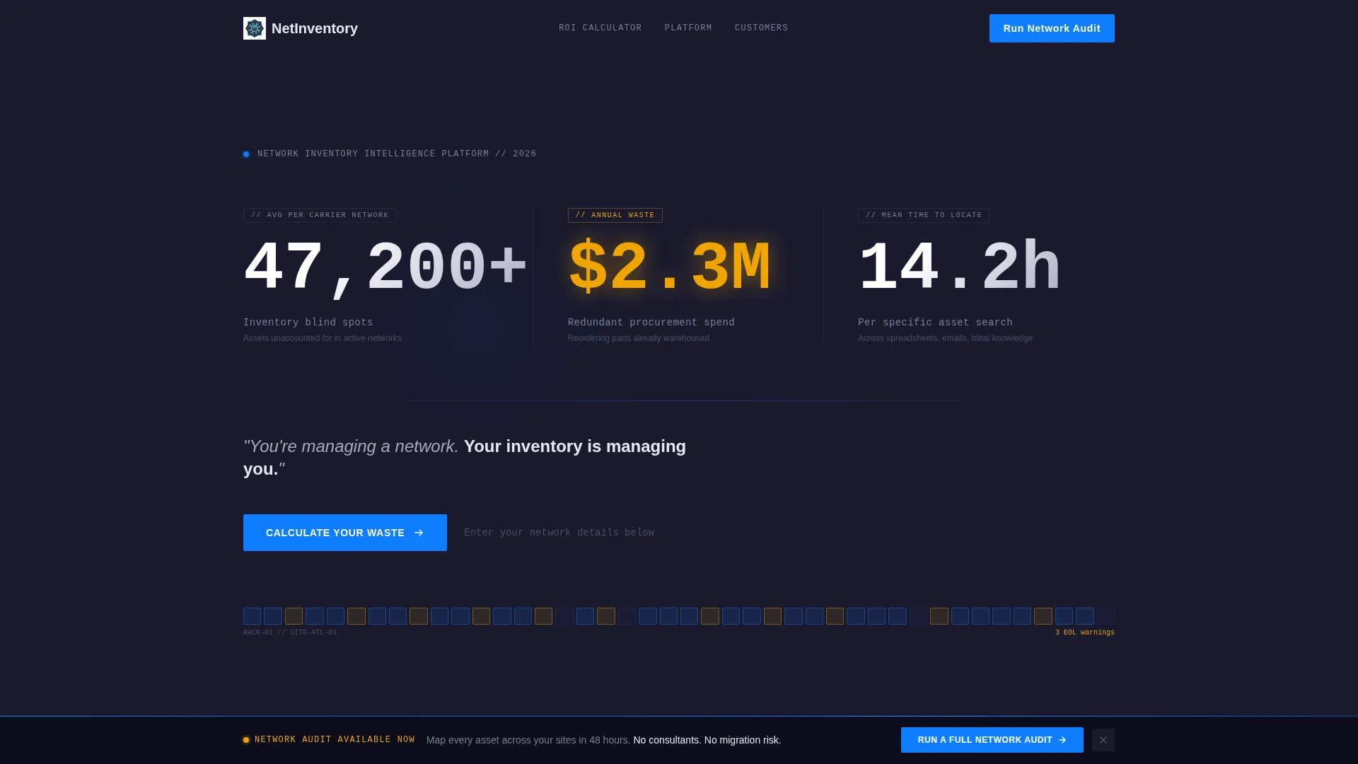Screen dimensions: 1358x764
Task: Go to the Platform nav item
Action: [x=688, y=28]
